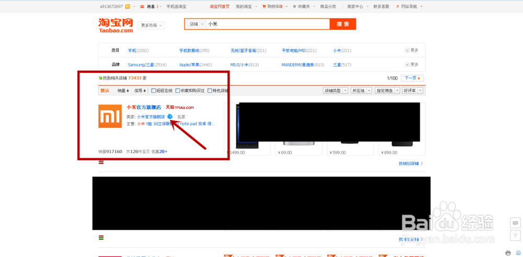Filter by category 小米(221)
Viewport: 523px width, 257px height.
pyautogui.click(x=342, y=50)
